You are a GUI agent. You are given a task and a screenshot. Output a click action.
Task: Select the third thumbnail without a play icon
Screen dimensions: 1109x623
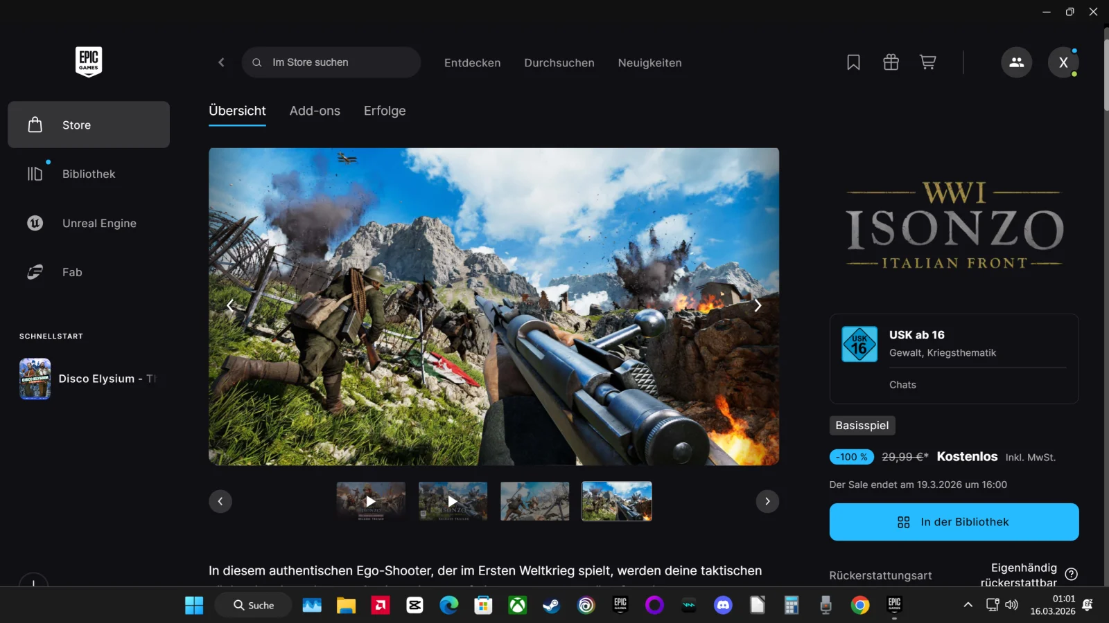(535, 501)
